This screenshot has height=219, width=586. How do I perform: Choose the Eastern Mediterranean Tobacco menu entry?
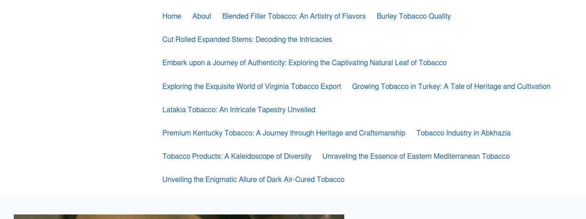416,156
